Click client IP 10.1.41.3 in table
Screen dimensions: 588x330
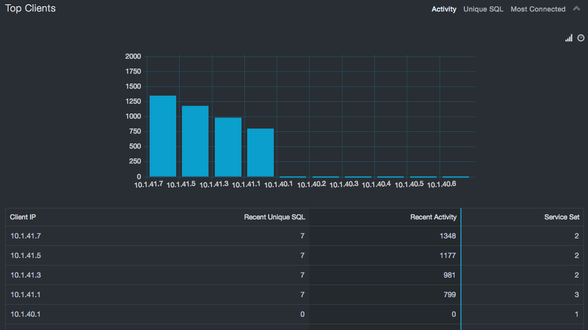[25, 275]
